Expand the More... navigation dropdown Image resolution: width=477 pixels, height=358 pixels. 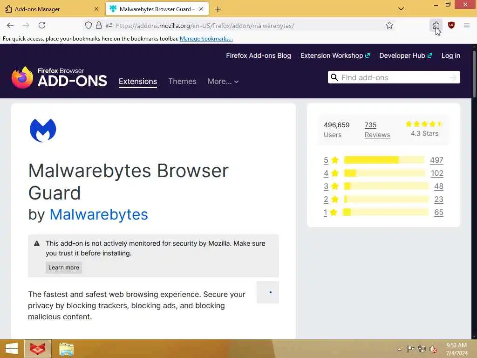(223, 82)
